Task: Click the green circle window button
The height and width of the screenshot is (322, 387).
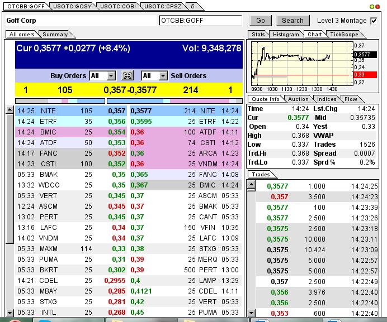Action: tap(372, 7)
